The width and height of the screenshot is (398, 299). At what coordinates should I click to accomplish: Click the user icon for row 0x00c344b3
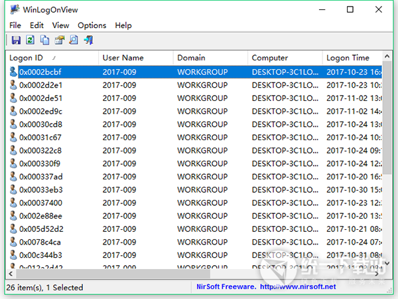point(13,255)
